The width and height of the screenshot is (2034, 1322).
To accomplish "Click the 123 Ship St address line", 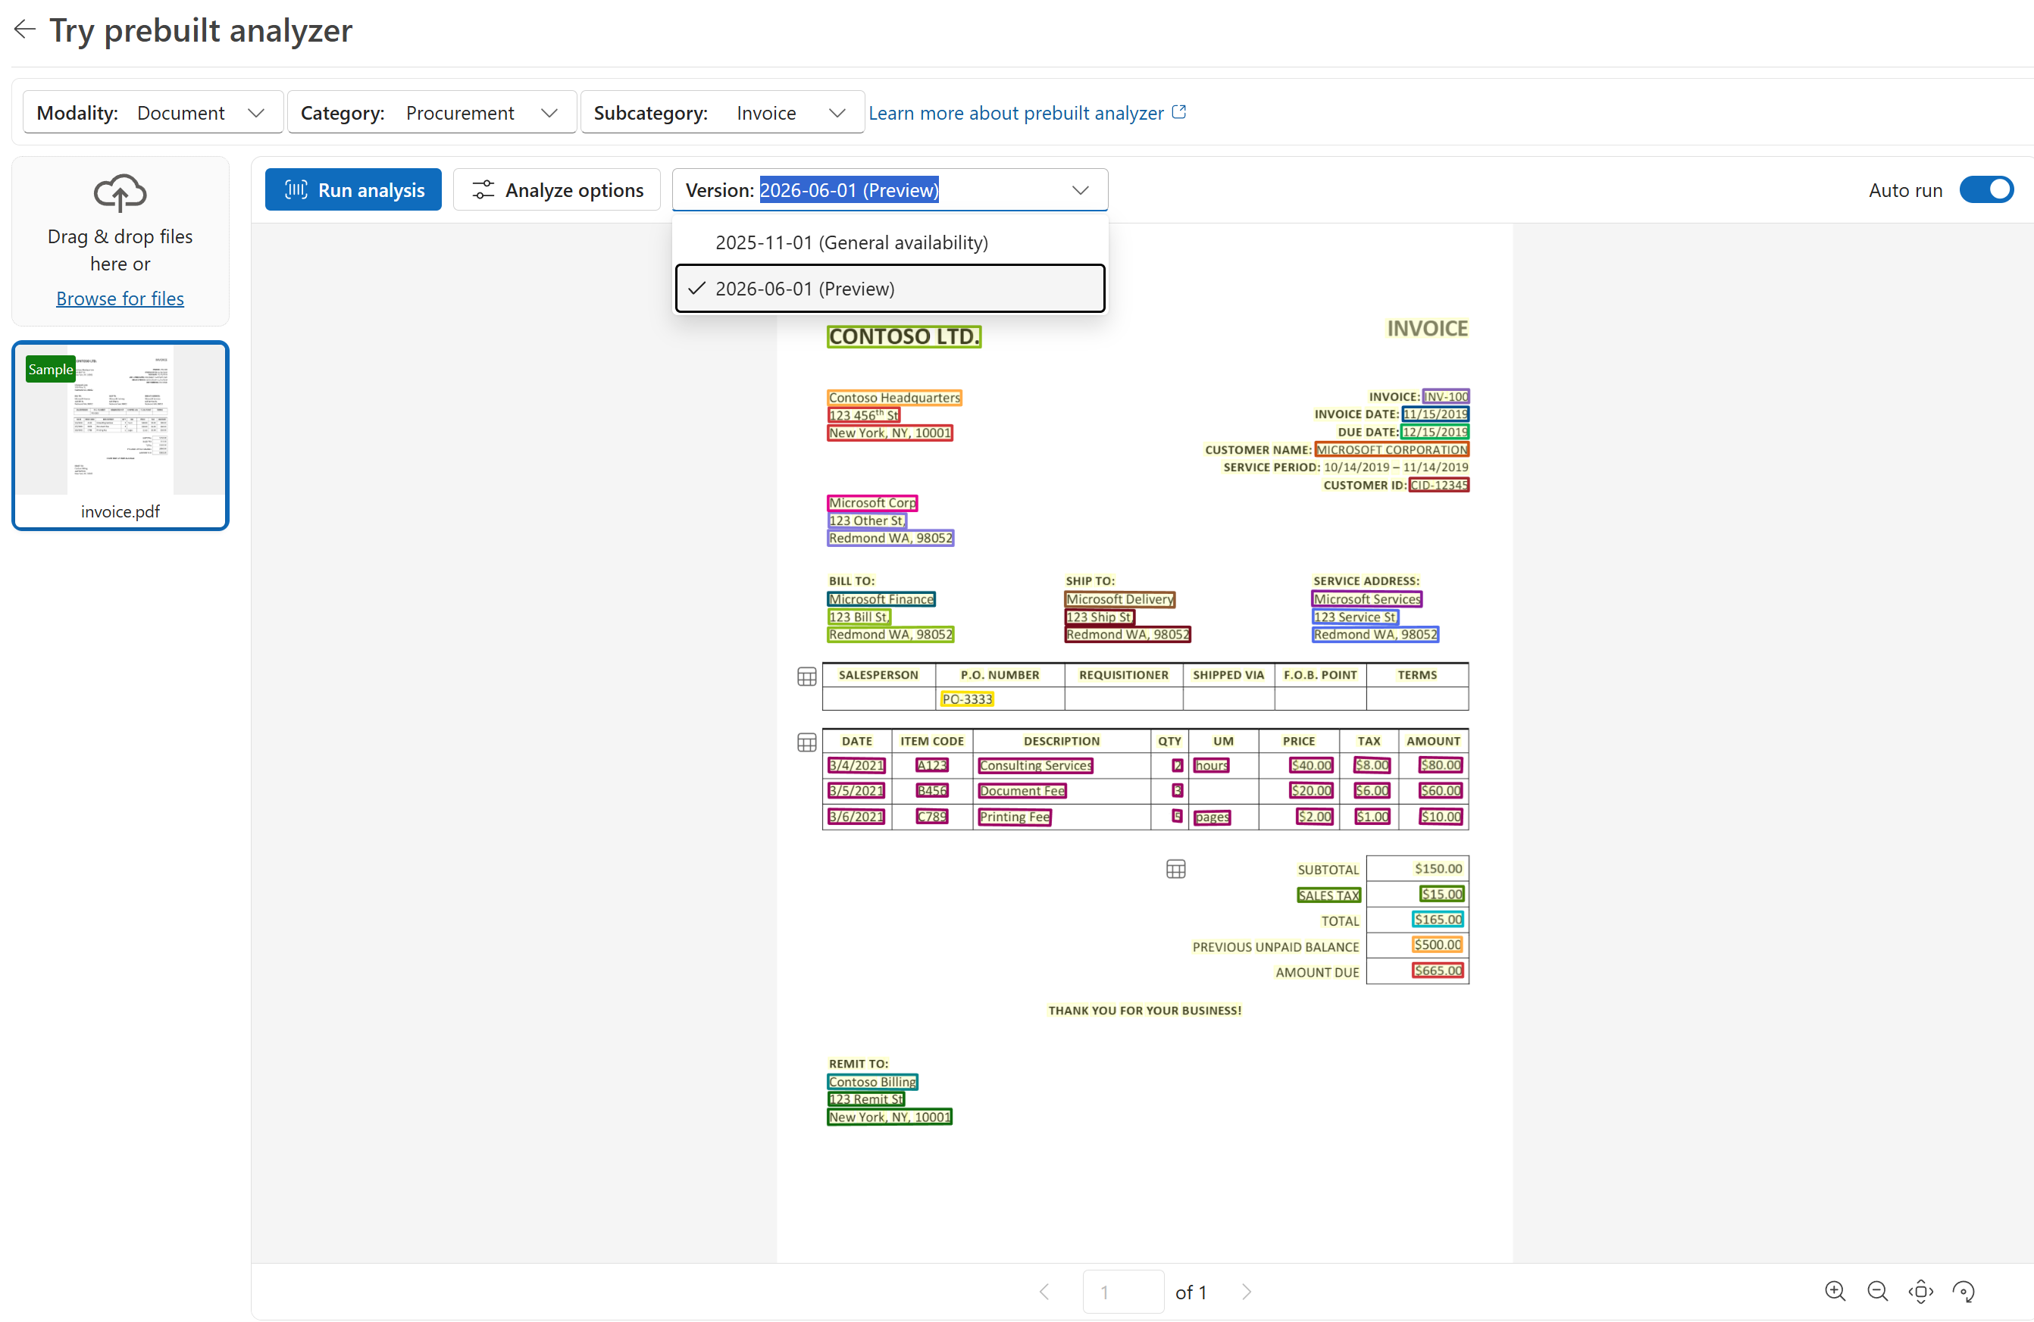I will click(1100, 617).
